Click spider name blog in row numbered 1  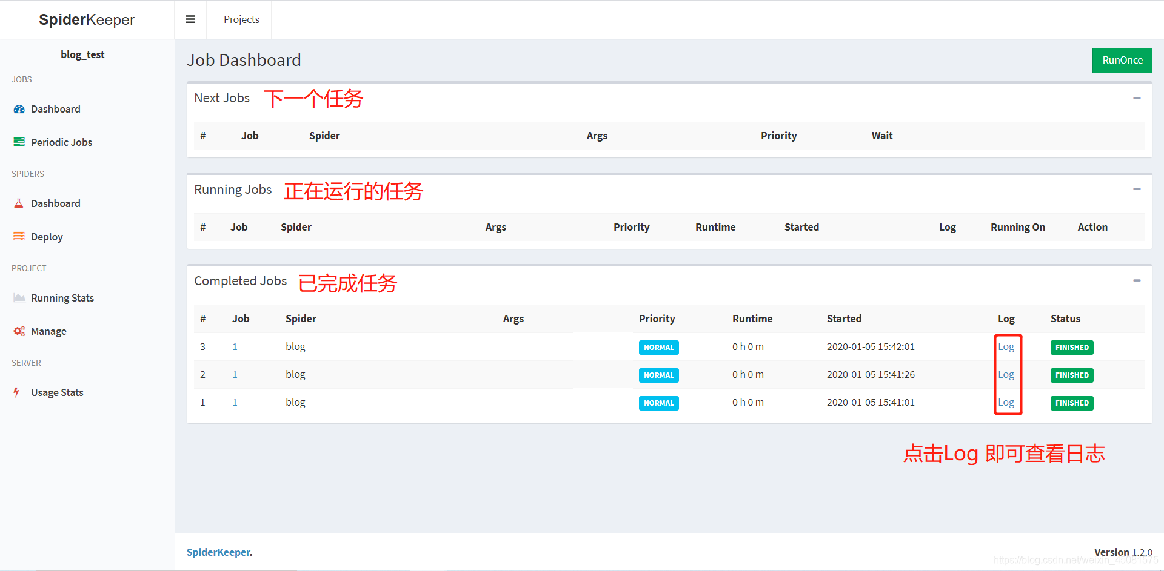(x=295, y=403)
